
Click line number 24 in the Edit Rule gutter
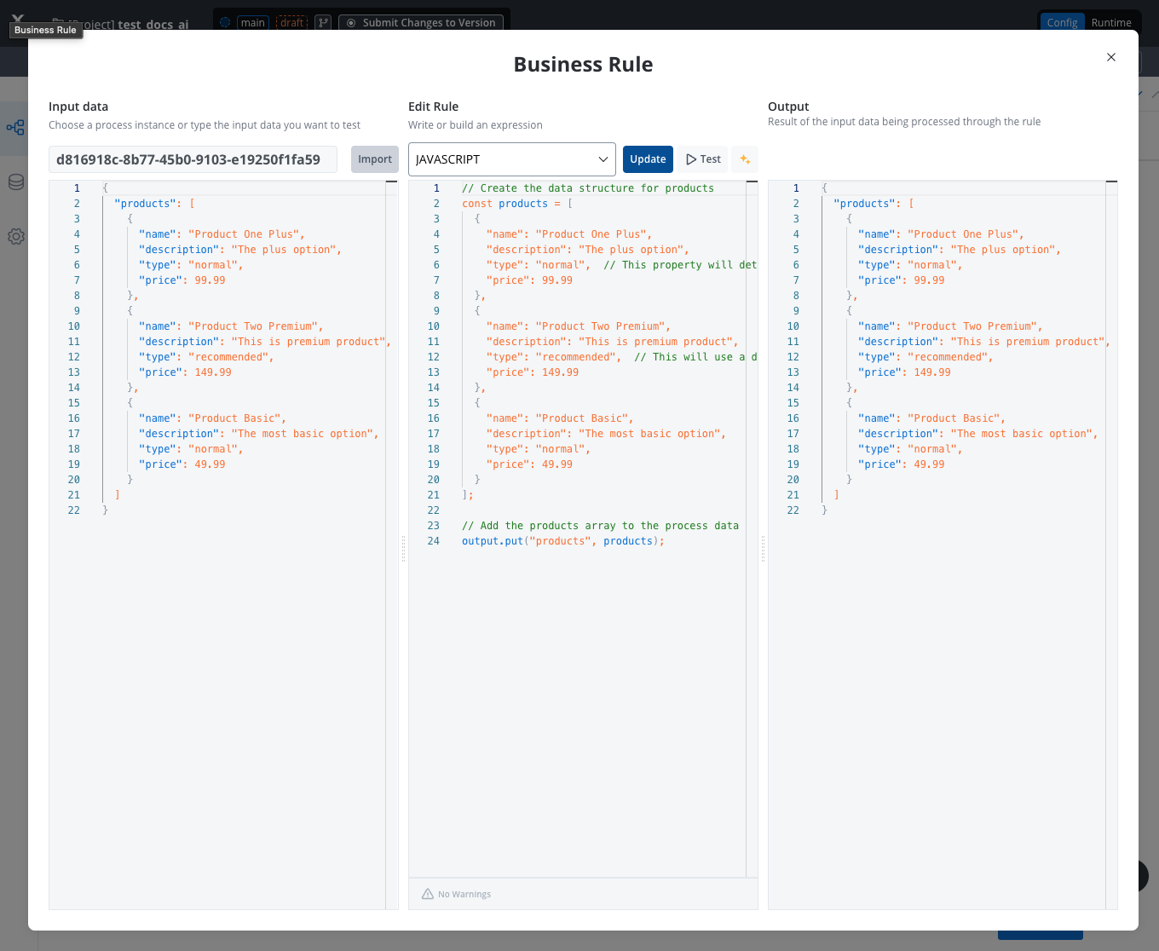click(x=434, y=541)
